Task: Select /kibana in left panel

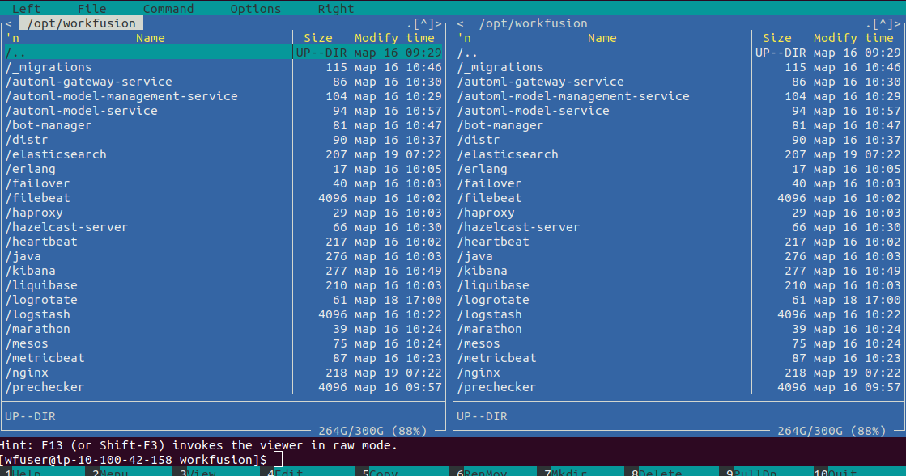Action: click(x=223, y=271)
